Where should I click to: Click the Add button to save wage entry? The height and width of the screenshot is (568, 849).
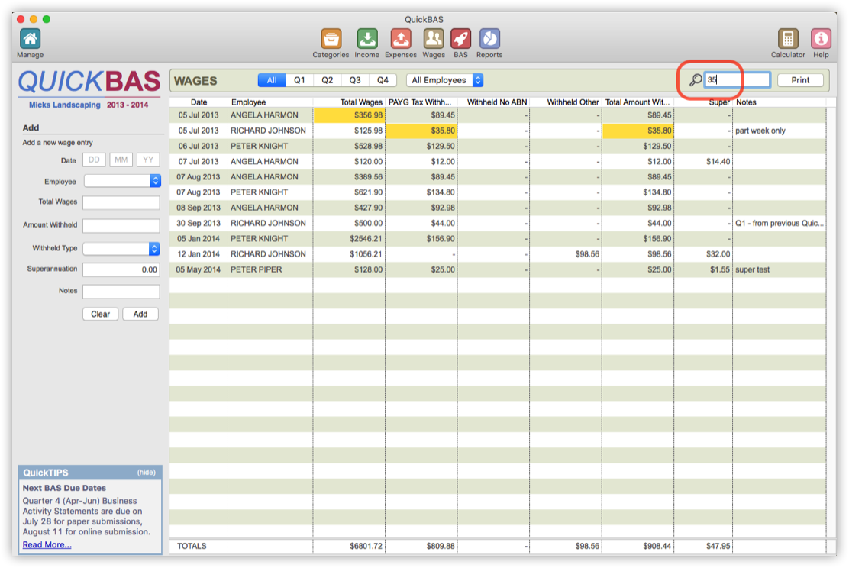coord(140,313)
